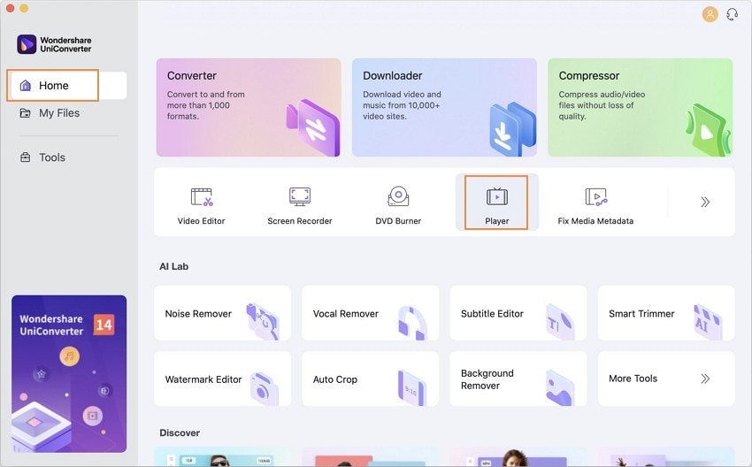Open the Noise Remover card
Viewport: 752px width, 467px height.
[223, 313]
